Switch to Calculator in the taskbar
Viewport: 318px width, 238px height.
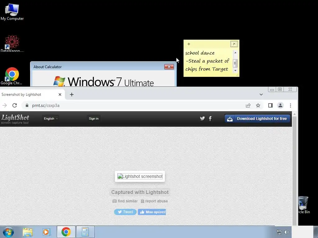coord(85,232)
